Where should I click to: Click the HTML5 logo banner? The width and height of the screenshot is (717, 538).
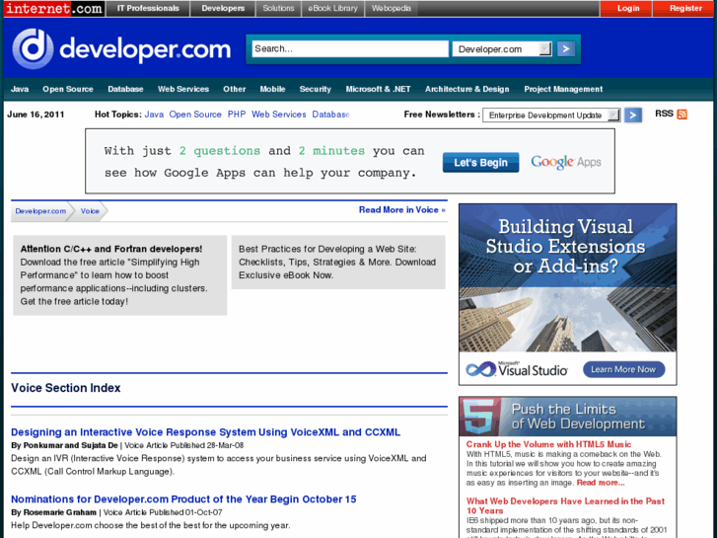click(480, 417)
